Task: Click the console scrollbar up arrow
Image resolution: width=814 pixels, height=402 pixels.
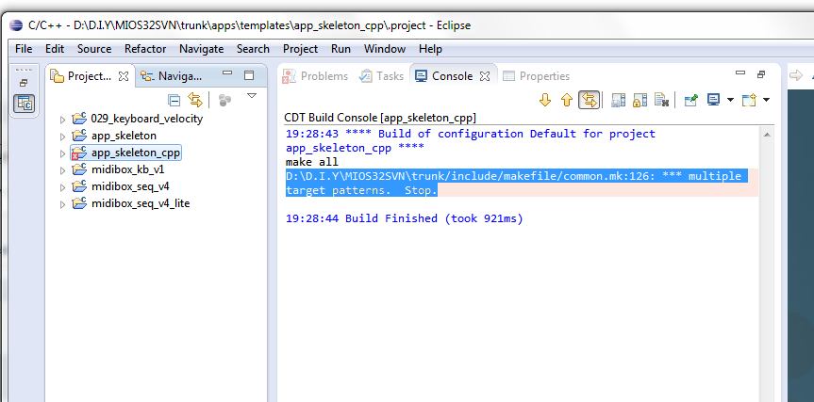Action: (766, 135)
